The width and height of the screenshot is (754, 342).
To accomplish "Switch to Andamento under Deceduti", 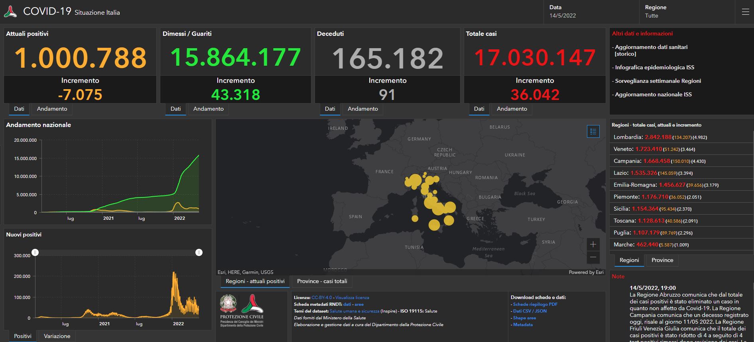I will pyautogui.click(x=362, y=109).
